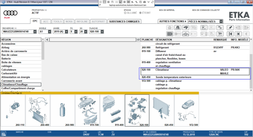Screen dimensions: 253x137
Task: Click the computer-to-device transfer icon
Action: pos(204,34)
